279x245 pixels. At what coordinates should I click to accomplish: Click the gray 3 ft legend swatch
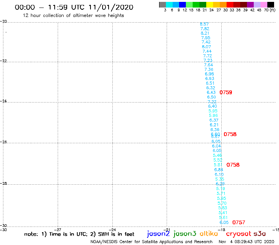coord(162,5)
